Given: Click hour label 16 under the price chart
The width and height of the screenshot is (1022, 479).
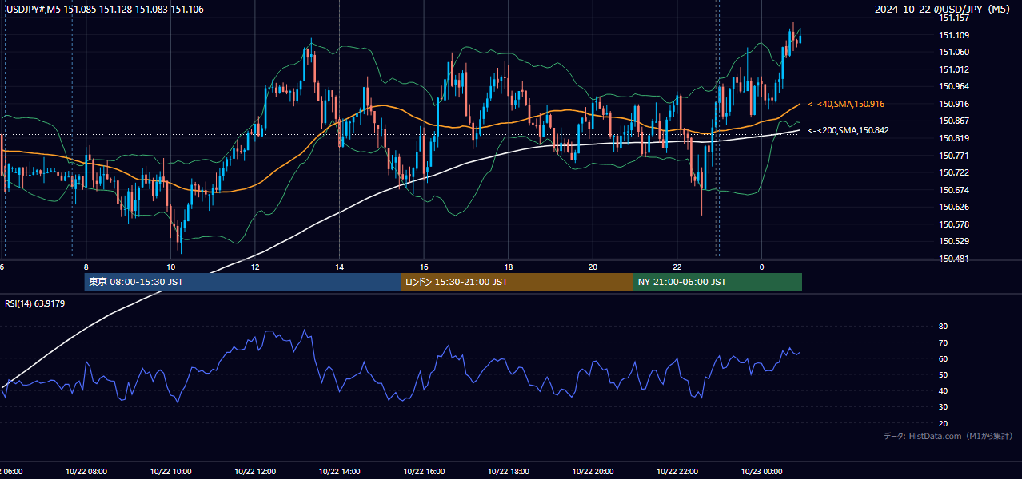Looking at the screenshot, I should pyautogui.click(x=424, y=267).
